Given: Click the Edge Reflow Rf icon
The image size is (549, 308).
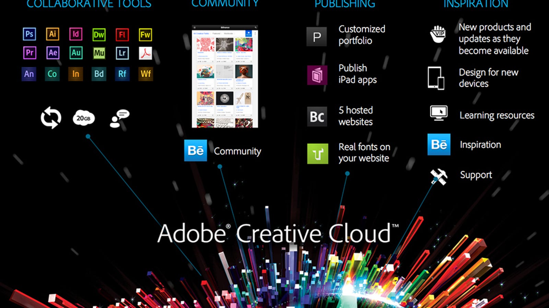Looking at the screenshot, I should 122,74.
